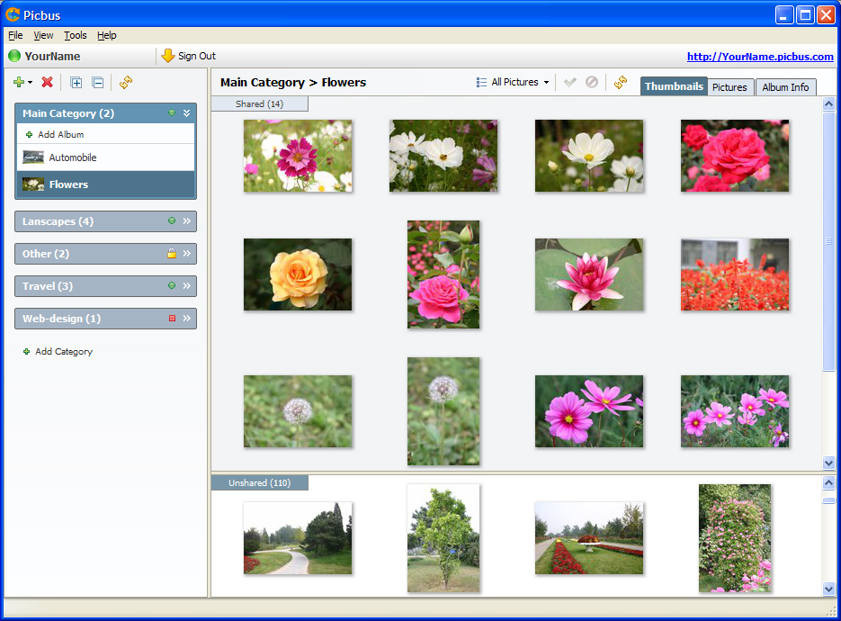The height and width of the screenshot is (621, 841).
Task: Select the yellow rose thumbnail
Action: pos(298,274)
